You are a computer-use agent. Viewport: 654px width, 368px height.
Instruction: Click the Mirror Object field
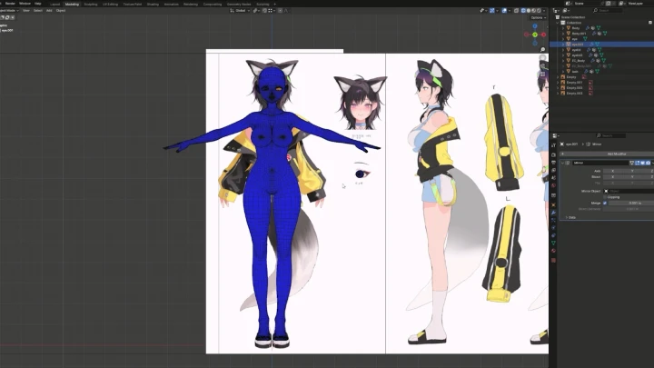(x=629, y=191)
